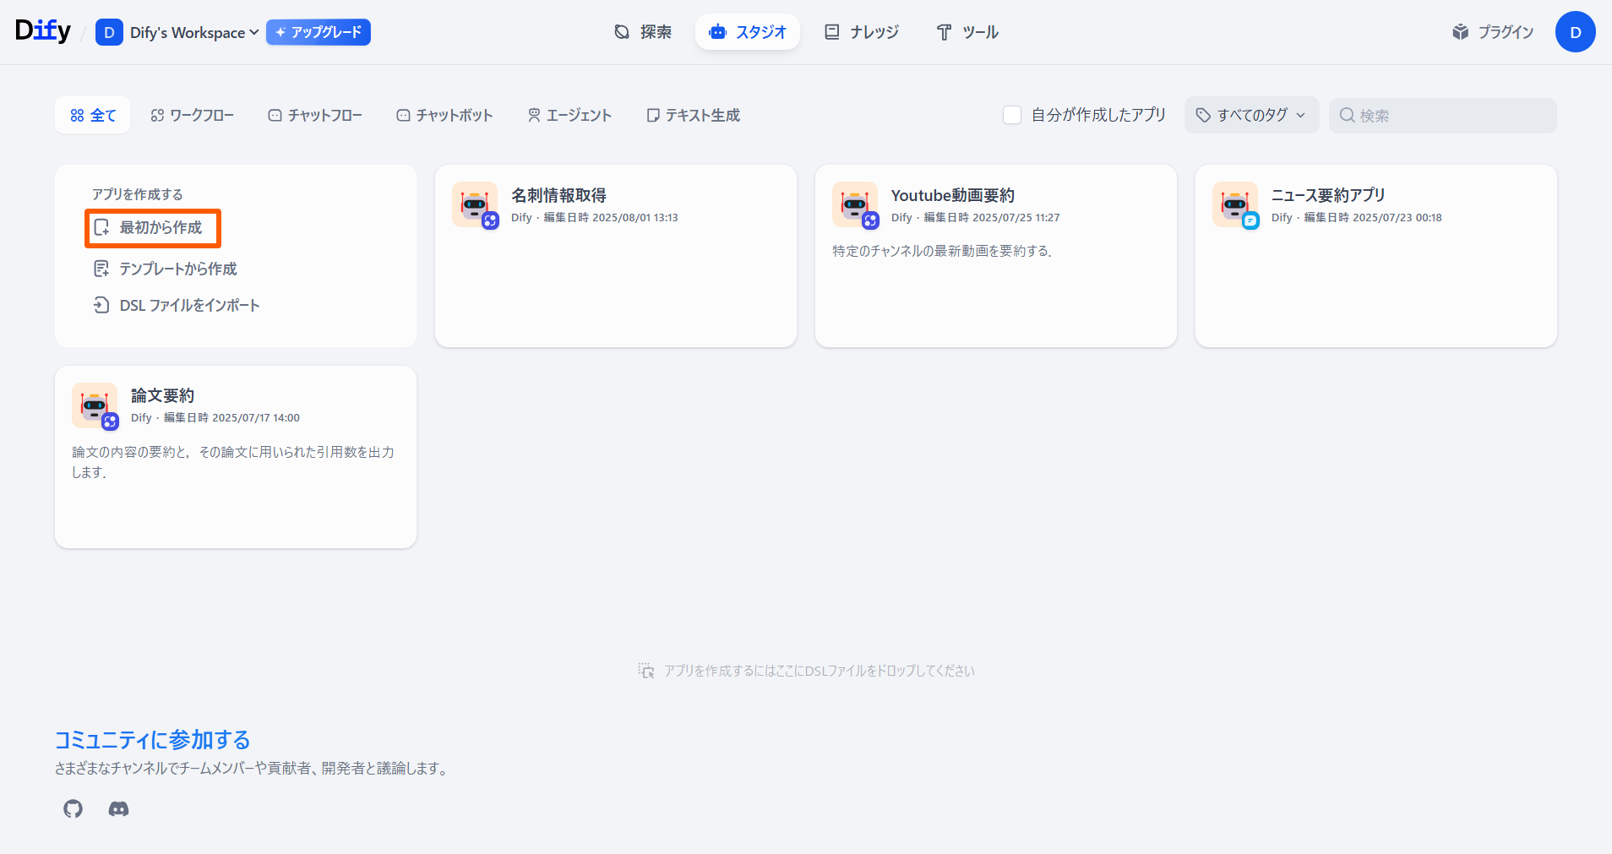The height and width of the screenshot is (854, 1612).
Task: Click the アップグレード button
Action: click(319, 32)
